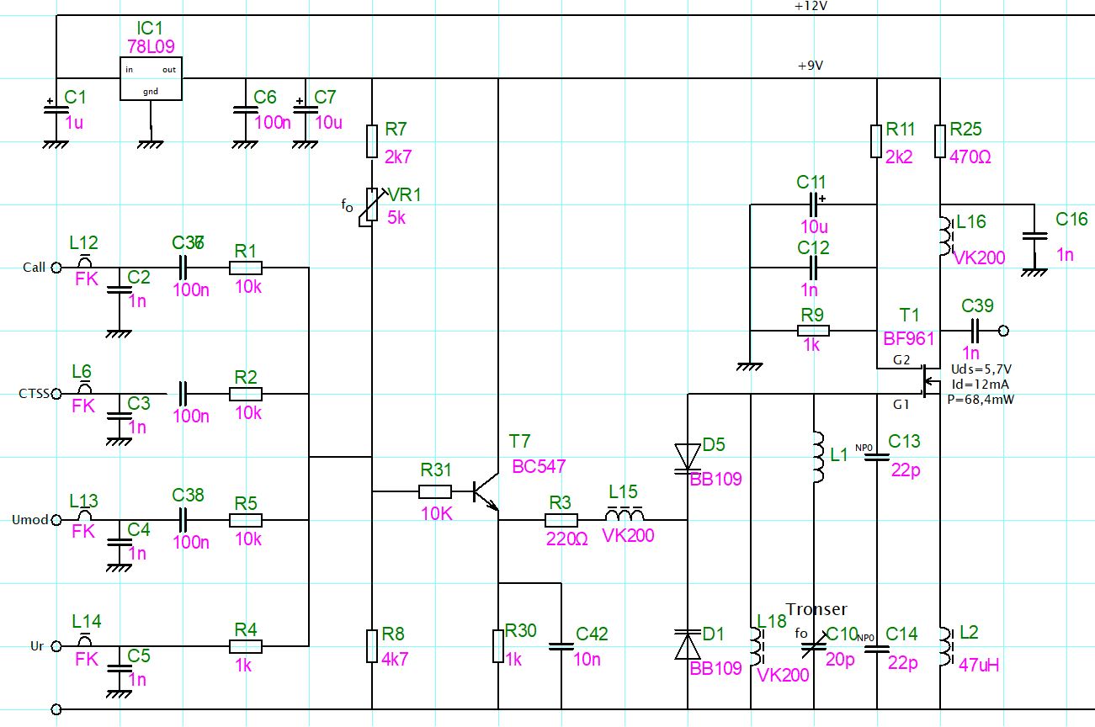Screen dimensions: 1095x727
Task: Select the G2 gate label
Action: pyautogui.click(x=901, y=361)
